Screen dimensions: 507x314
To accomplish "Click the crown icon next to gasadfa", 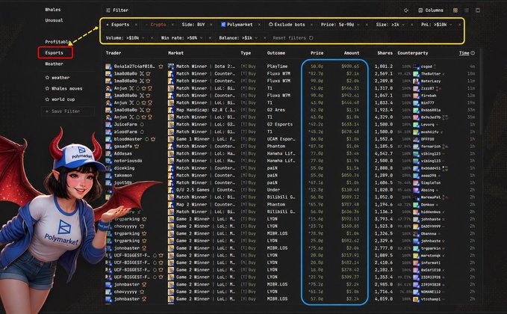I will (137, 147).
